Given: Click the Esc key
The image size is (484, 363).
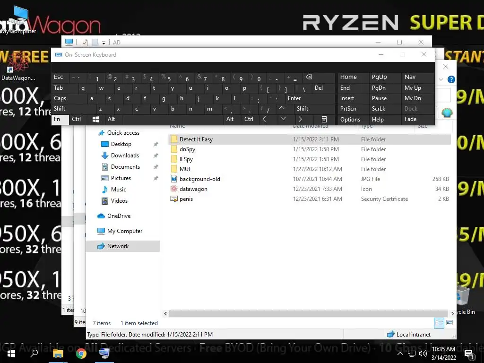Looking at the screenshot, I should click(x=60, y=77).
